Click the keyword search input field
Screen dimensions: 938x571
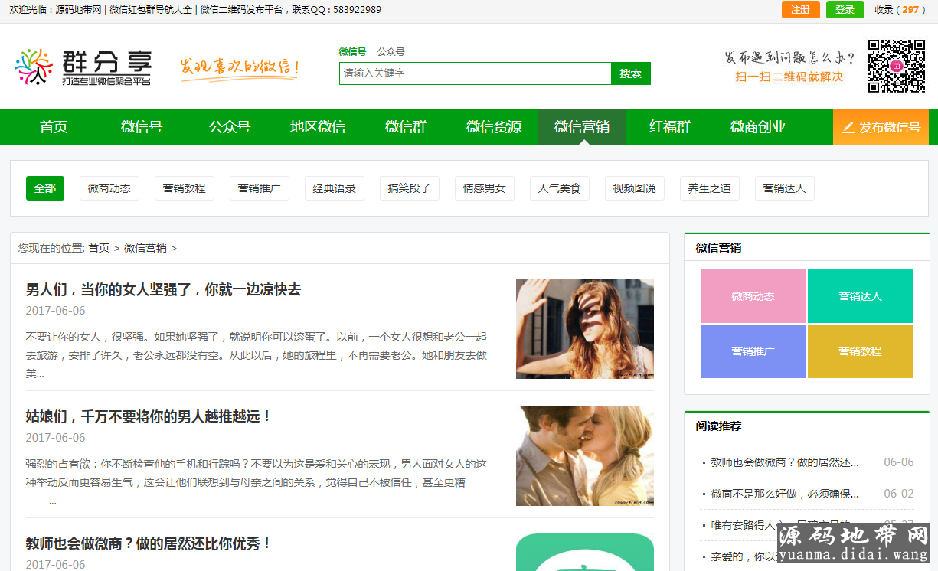[x=475, y=73]
